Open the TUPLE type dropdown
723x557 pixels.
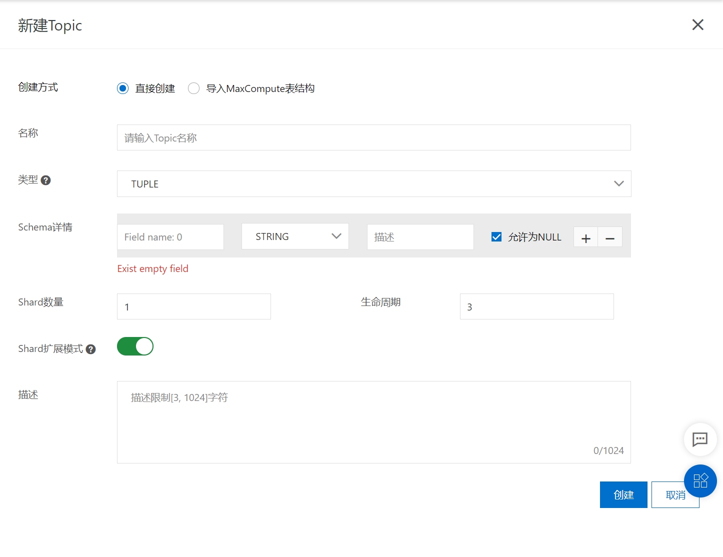click(374, 184)
